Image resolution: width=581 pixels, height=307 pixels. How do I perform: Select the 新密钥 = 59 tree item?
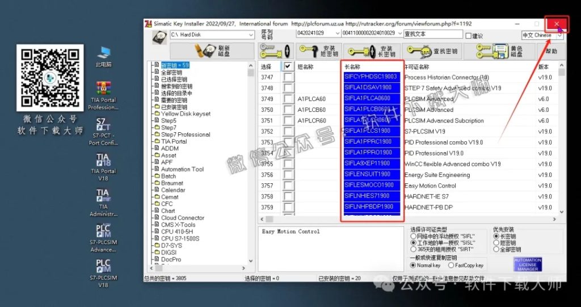click(175, 65)
